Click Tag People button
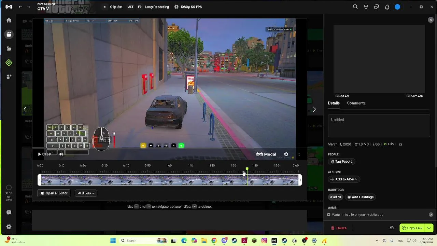 [x=341, y=162]
